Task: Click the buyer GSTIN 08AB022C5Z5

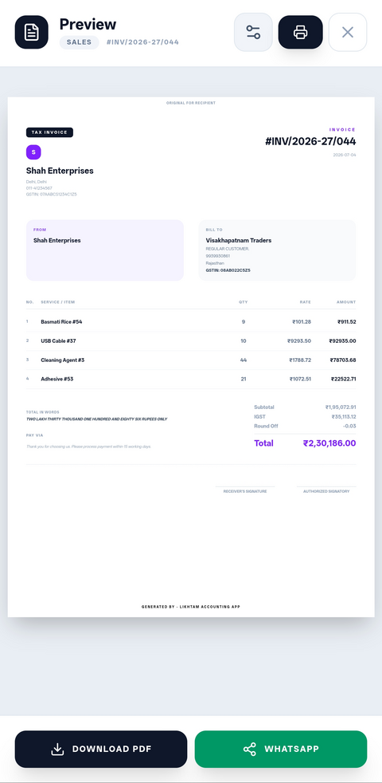Action: pos(228,270)
